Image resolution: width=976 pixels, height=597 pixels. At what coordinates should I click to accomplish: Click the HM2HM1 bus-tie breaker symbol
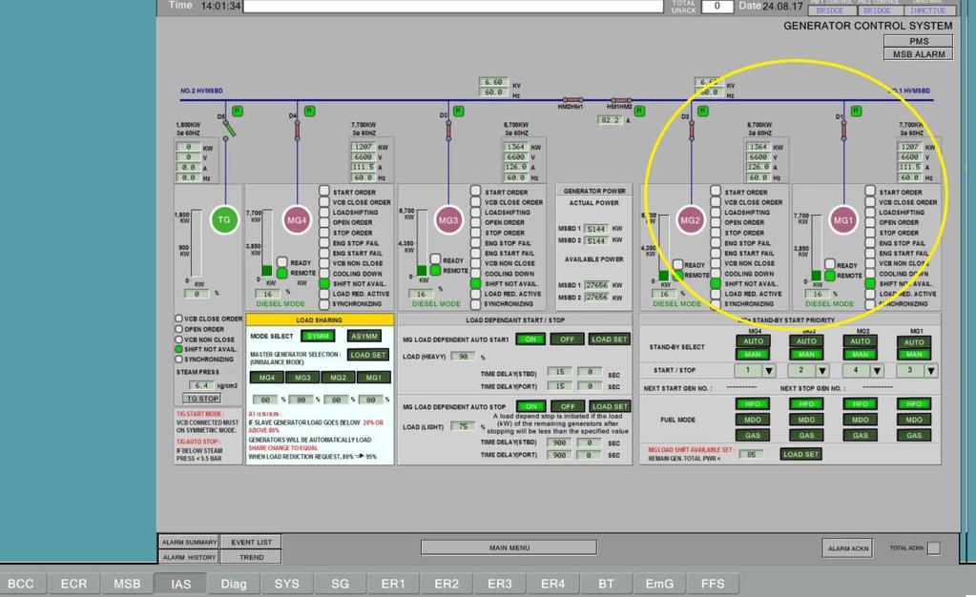tap(572, 99)
